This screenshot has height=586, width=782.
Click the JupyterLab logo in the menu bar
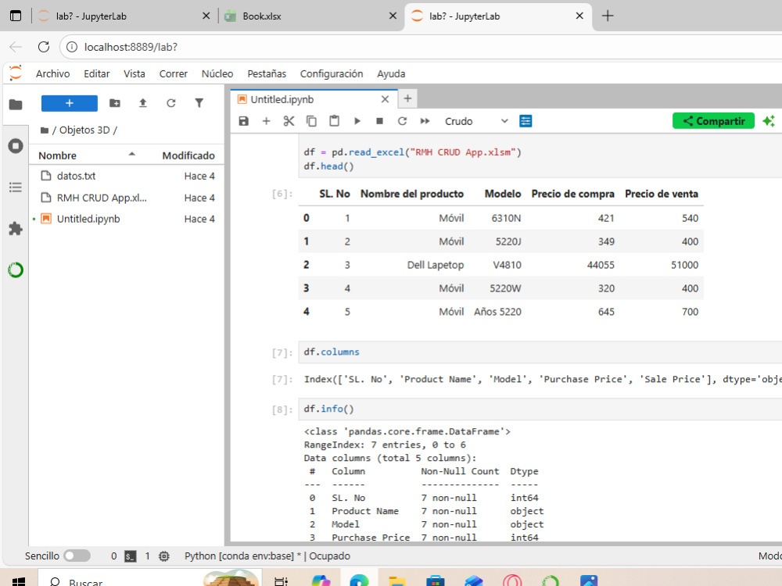16,73
